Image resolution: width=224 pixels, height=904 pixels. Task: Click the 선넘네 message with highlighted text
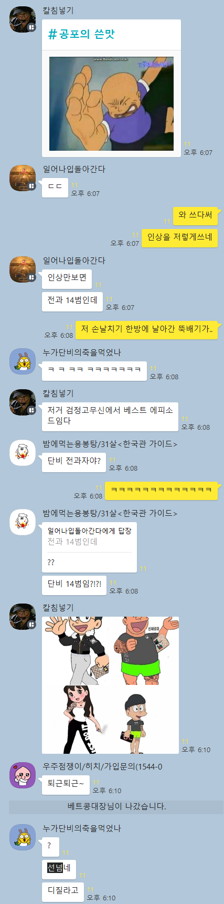pos(59,868)
